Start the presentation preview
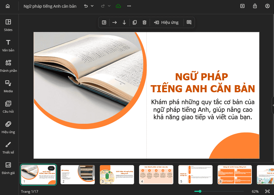The image size is (274, 195). click(242, 6)
